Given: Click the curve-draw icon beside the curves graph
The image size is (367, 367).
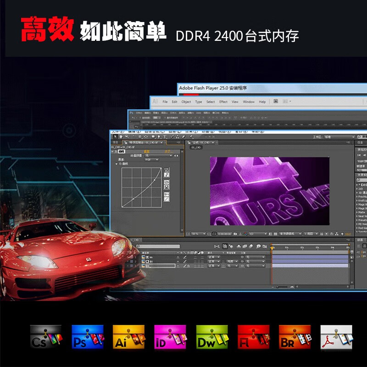Looking at the screenshot, I should [x=167, y=170].
